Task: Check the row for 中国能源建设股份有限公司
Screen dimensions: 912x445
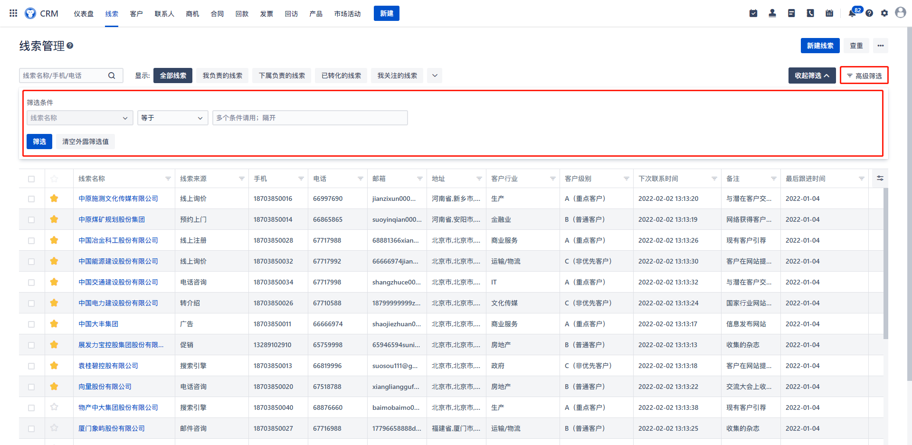Action: pyautogui.click(x=31, y=262)
